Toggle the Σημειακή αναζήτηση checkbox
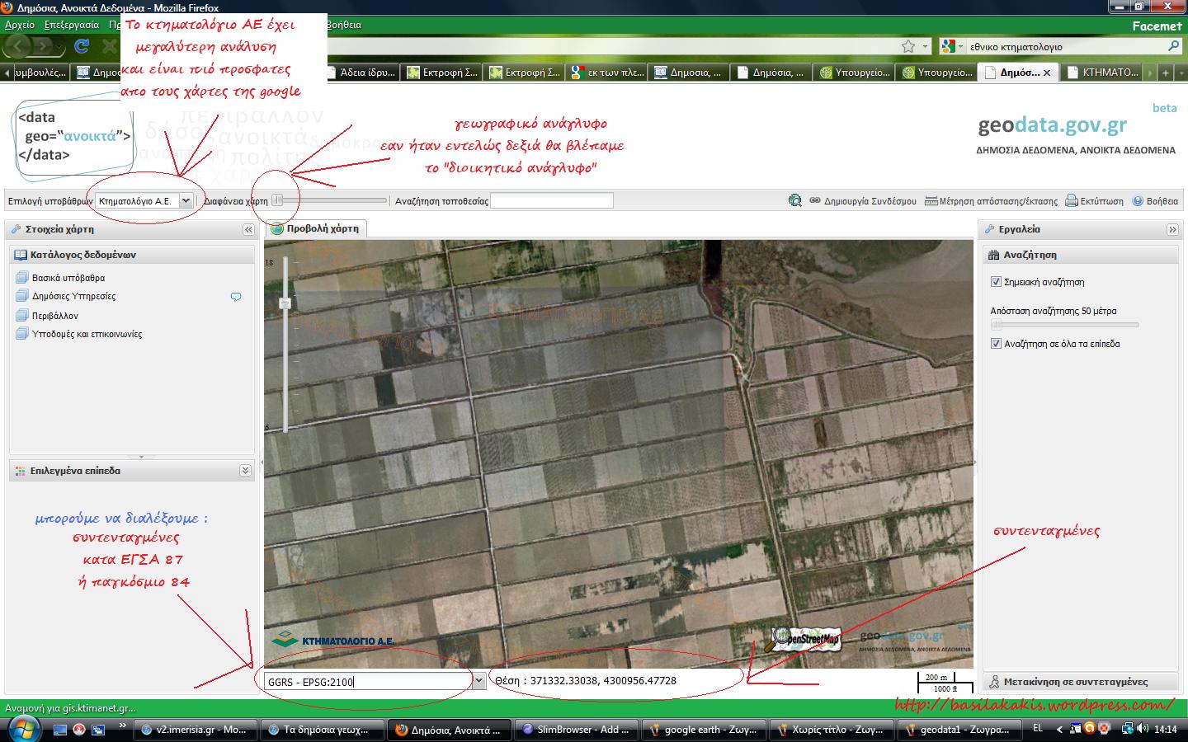This screenshot has height=742, width=1188. click(996, 282)
